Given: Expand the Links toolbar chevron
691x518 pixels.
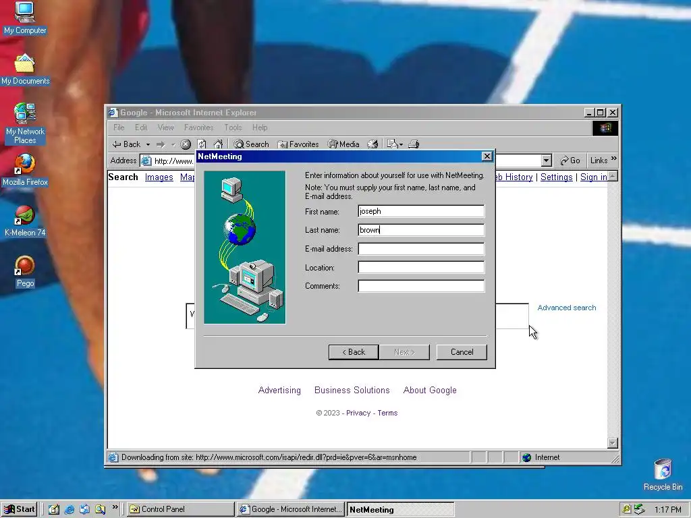Looking at the screenshot, I should point(614,159).
